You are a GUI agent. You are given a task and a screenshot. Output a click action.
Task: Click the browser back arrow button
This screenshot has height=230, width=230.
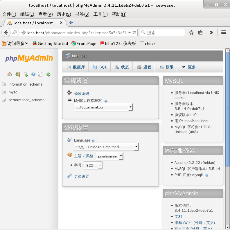(6, 33)
